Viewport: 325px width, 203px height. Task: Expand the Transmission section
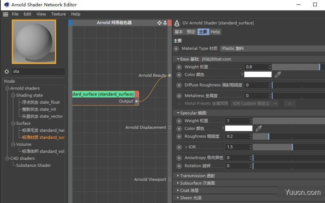pos(178,175)
